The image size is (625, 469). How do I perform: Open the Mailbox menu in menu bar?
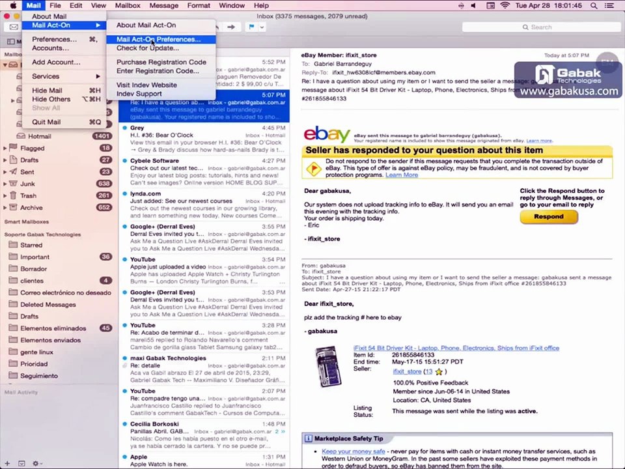(128, 6)
